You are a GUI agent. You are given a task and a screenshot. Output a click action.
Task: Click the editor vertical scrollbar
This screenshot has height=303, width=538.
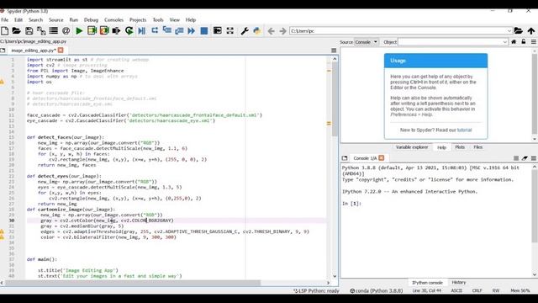pyautogui.click(x=335, y=99)
